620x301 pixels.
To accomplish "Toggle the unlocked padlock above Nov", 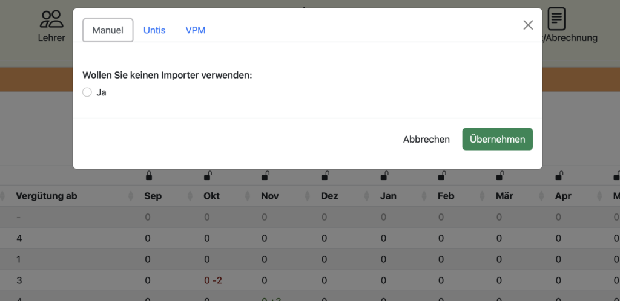I will (x=265, y=176).
